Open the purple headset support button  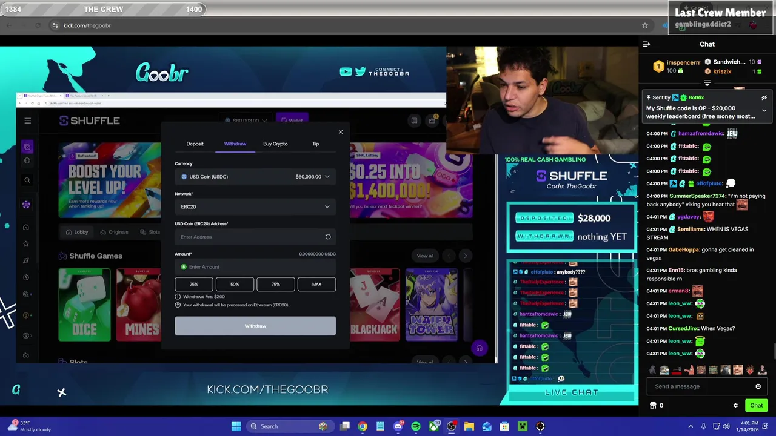[x=479, y=348]
